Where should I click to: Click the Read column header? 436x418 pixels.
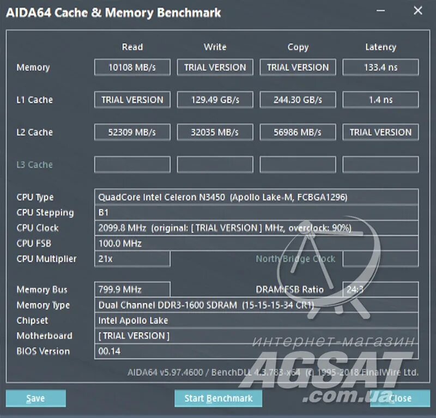click(132, 47)
